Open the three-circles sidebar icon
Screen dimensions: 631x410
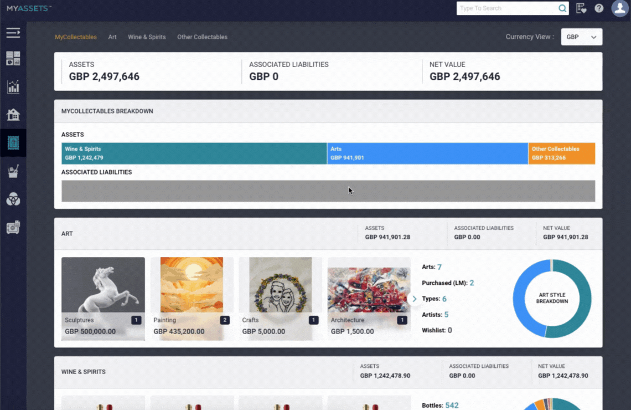[13, 199]
